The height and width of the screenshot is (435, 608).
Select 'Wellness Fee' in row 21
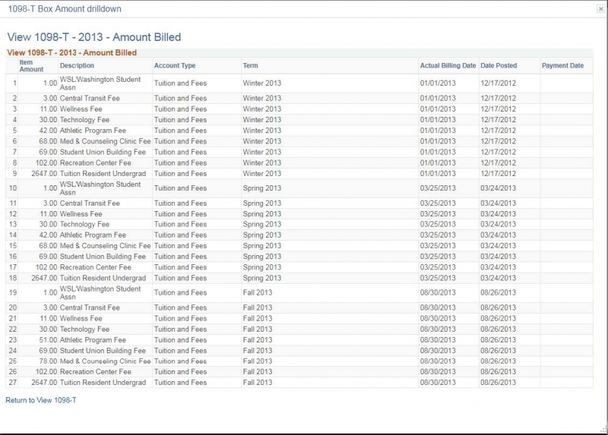pos(81,318)
